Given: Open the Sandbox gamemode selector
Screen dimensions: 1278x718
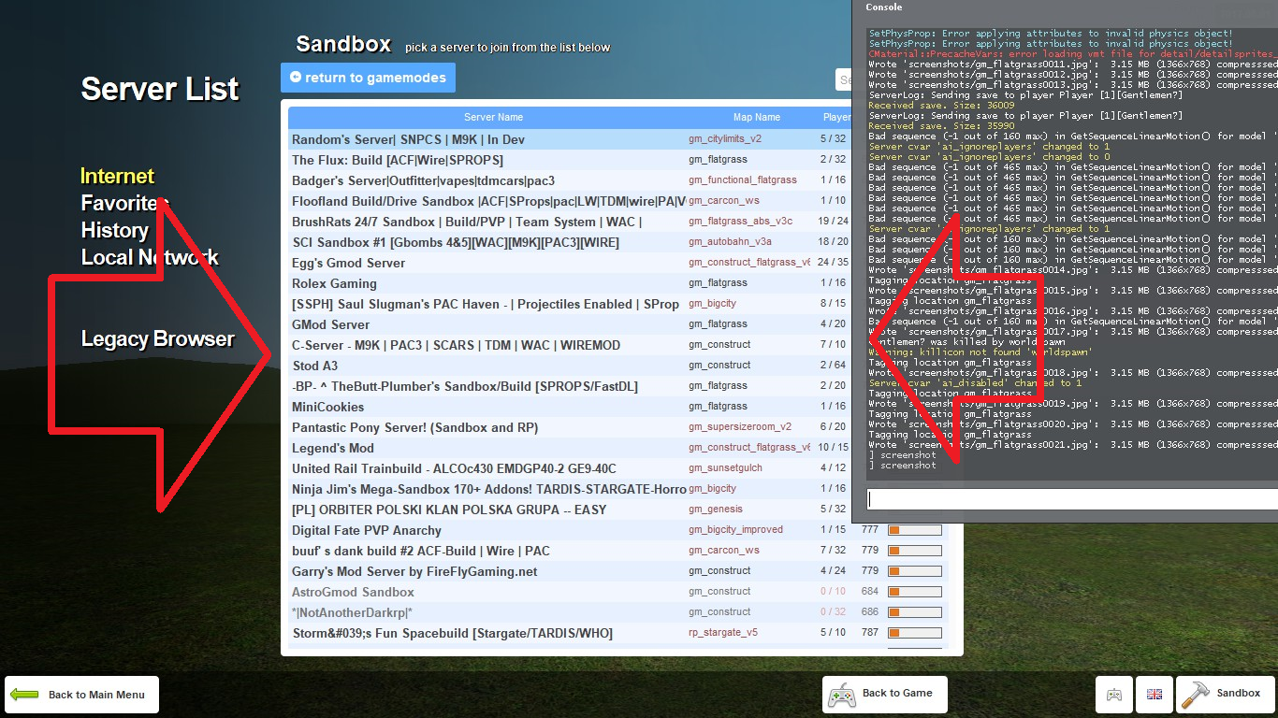Looking at the screenshot, I should [x=1226, y=695].
